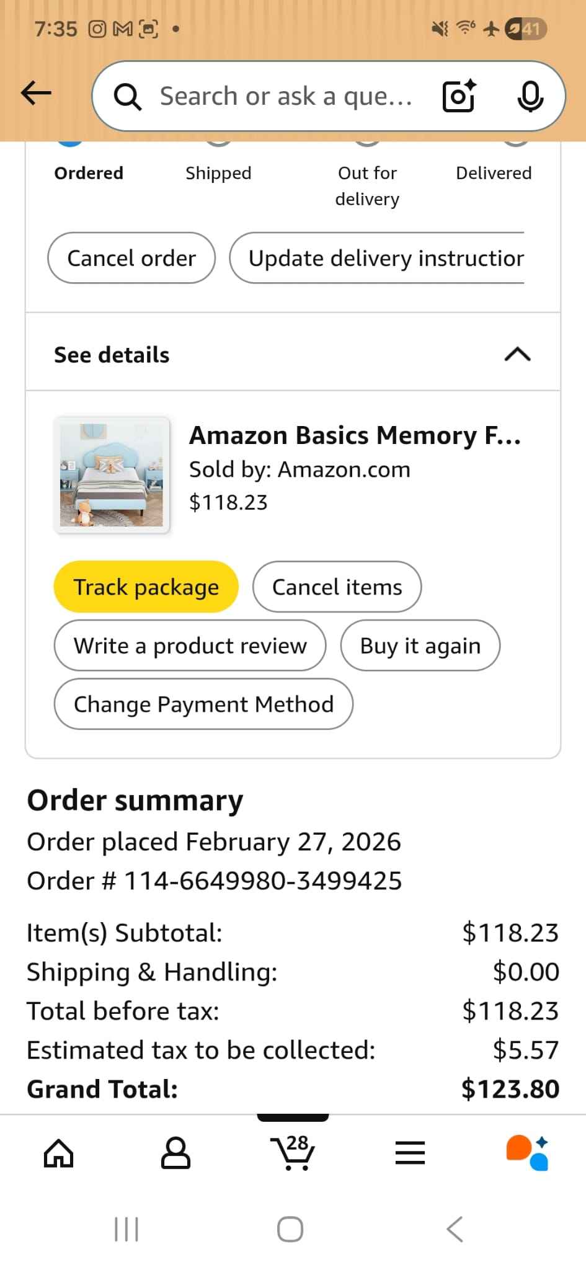Open the hamburger menu icon
586x1270 pixels.
[410, 1153]
